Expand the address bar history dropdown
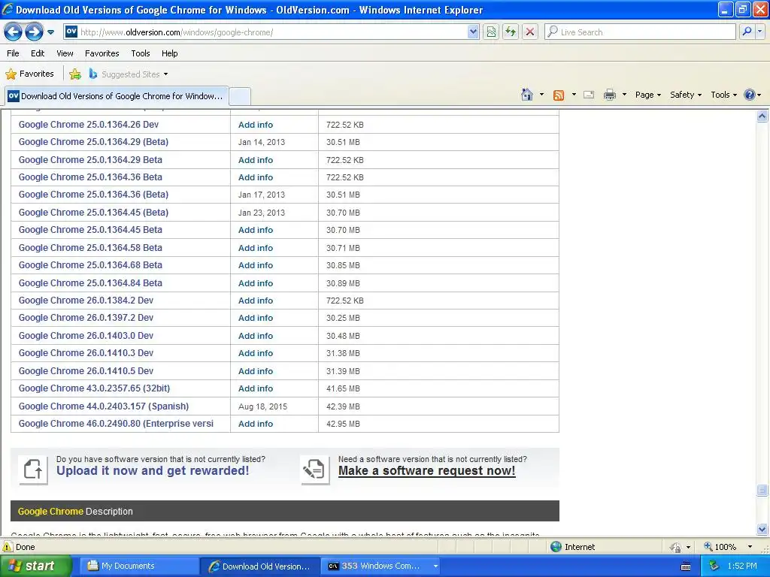This screenshot has height=577, width=770. click(x=473, y=32)
